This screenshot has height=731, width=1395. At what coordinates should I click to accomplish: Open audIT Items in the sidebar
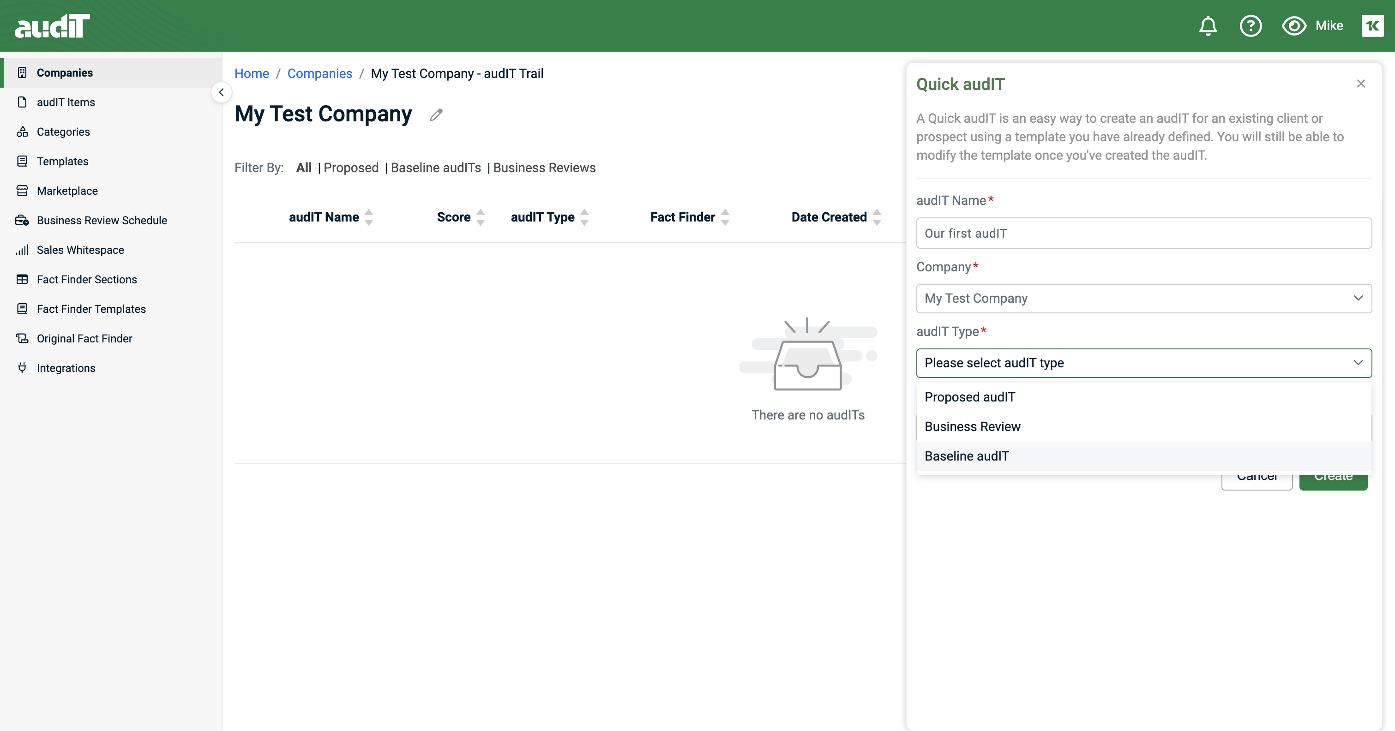[x=111, y=102]
